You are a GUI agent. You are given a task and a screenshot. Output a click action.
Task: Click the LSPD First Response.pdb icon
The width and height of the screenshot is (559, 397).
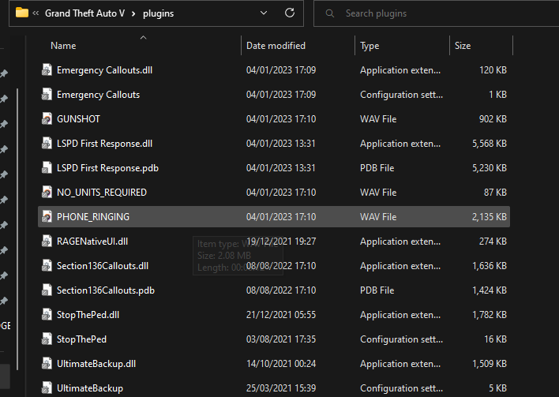click(47, 168)
